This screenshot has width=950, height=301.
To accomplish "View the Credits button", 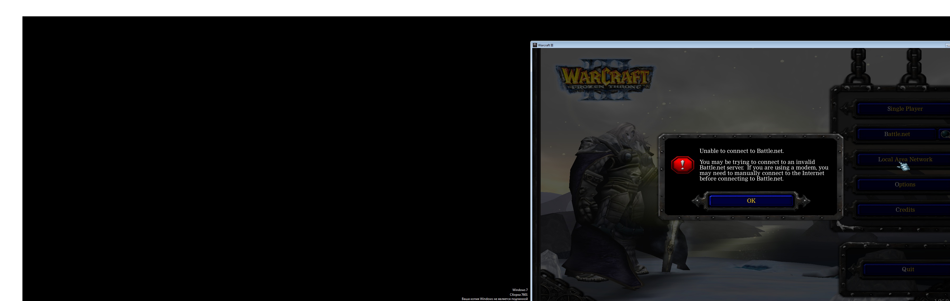I will click(904, 210).
